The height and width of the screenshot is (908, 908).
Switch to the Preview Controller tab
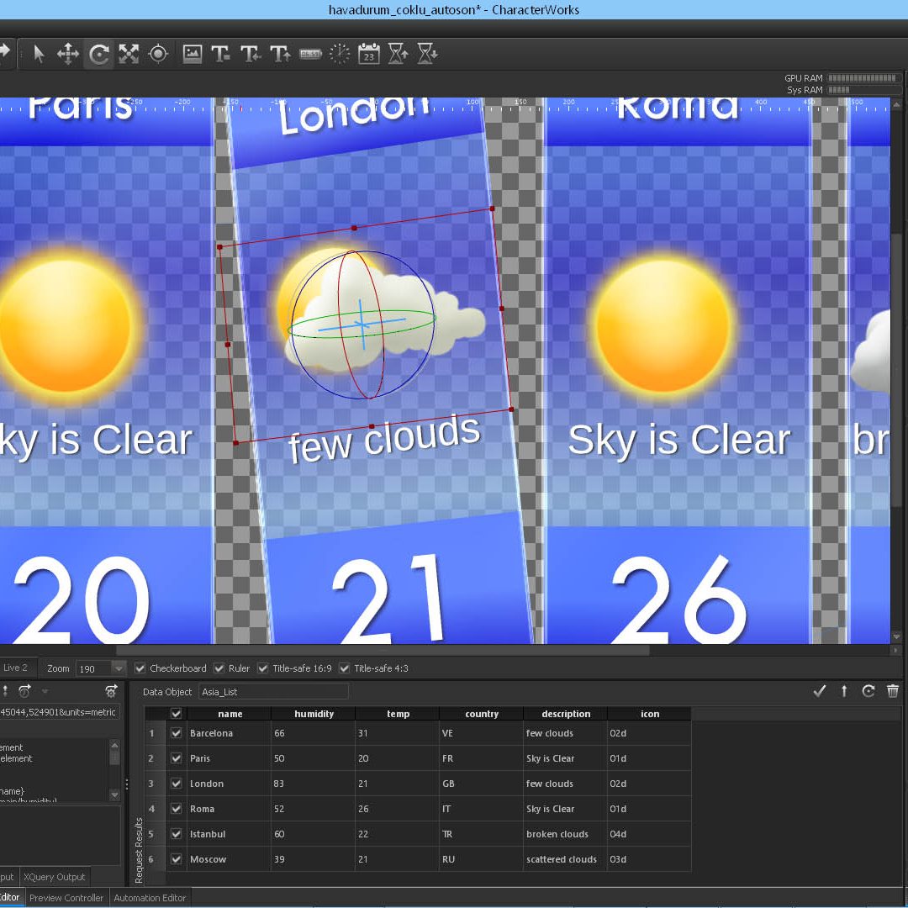[66, 898]
